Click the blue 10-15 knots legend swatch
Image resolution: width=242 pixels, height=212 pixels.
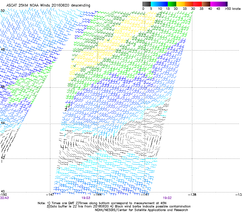point(164,4)
